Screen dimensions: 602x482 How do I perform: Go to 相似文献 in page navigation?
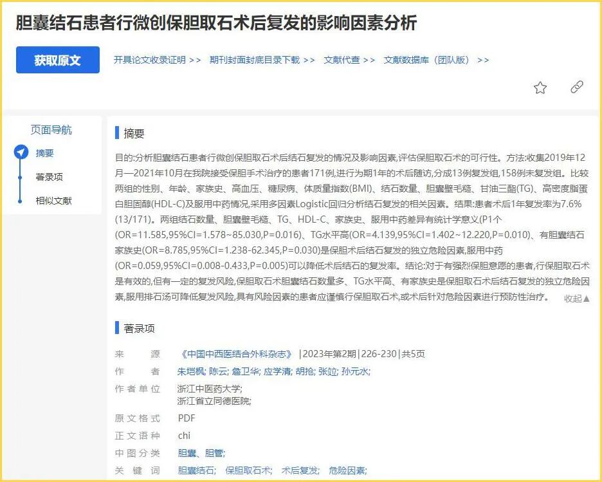54,201
